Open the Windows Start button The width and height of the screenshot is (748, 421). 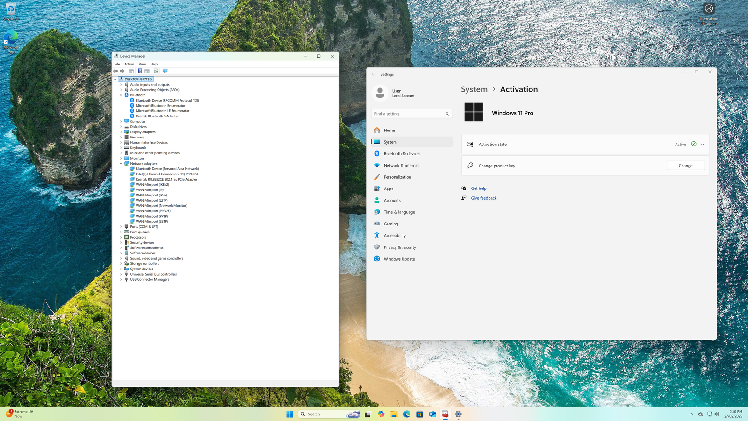(290, 414)
